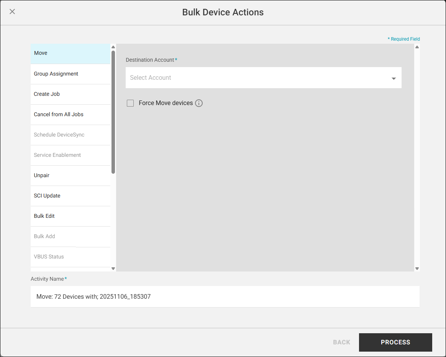
Task: Choose the Create Job action
Action: tap(71, 94)
